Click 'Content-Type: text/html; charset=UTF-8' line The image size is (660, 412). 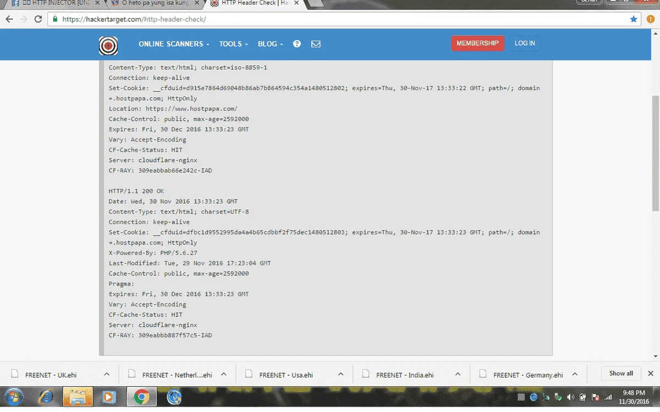tap(179, 211)
